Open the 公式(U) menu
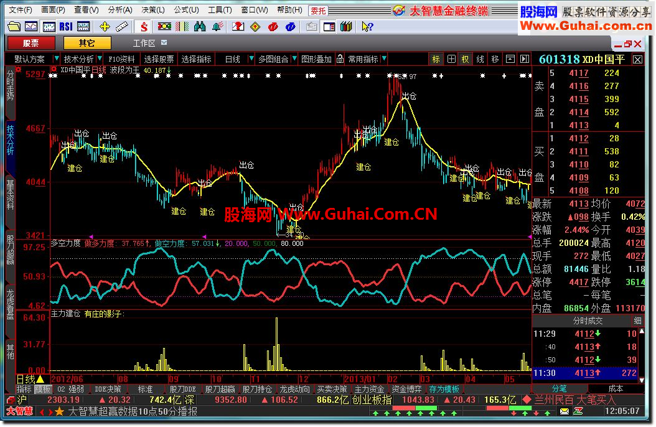Screen dimensions: 656x427 point(186,9)
